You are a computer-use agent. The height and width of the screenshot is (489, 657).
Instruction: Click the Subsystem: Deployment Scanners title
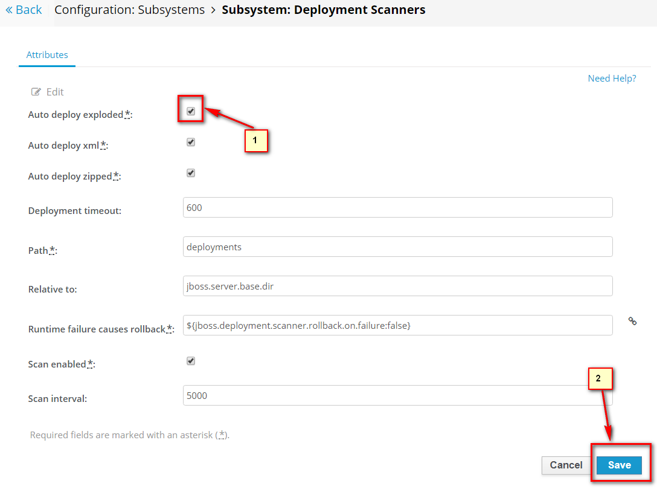(x=323, y=10)
